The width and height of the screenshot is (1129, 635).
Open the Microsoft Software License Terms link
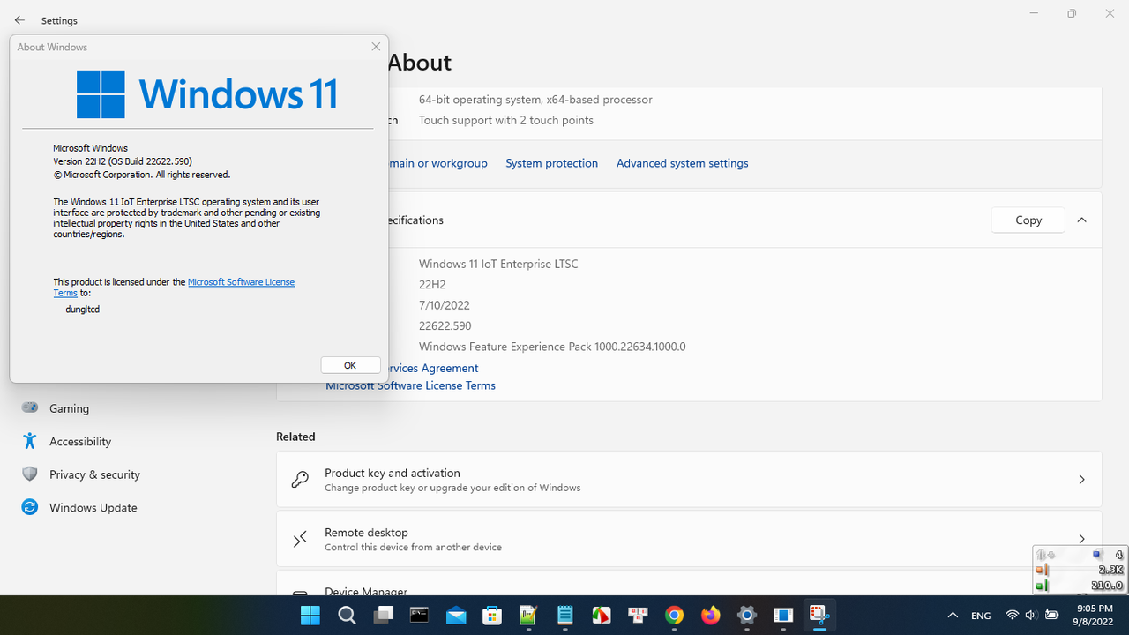pyautogui.click(x=410, y=385)
